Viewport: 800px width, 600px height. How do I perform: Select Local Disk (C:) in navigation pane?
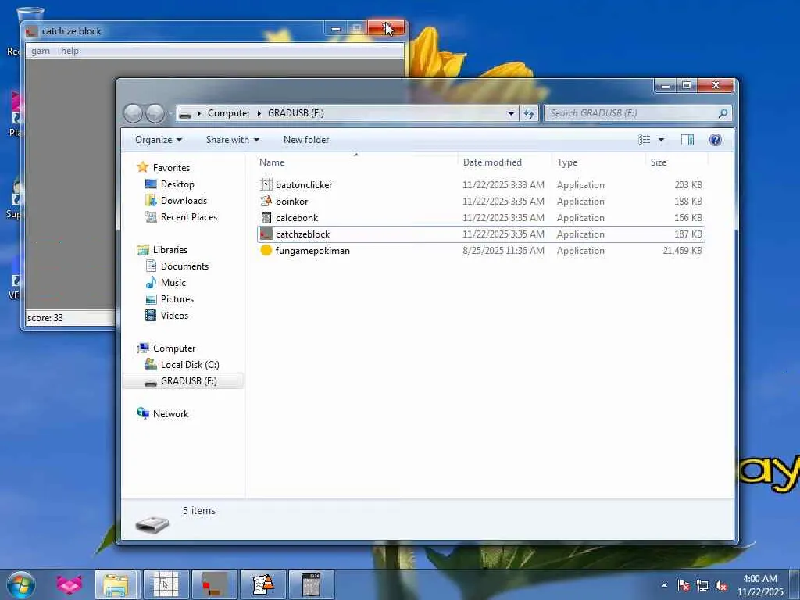(189, 365)
